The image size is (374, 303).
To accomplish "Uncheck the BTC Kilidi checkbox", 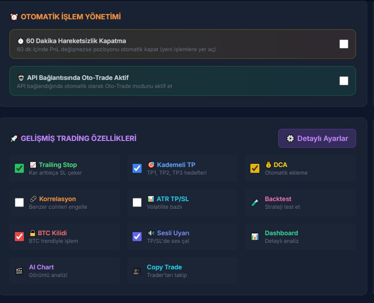I will 19,237.
